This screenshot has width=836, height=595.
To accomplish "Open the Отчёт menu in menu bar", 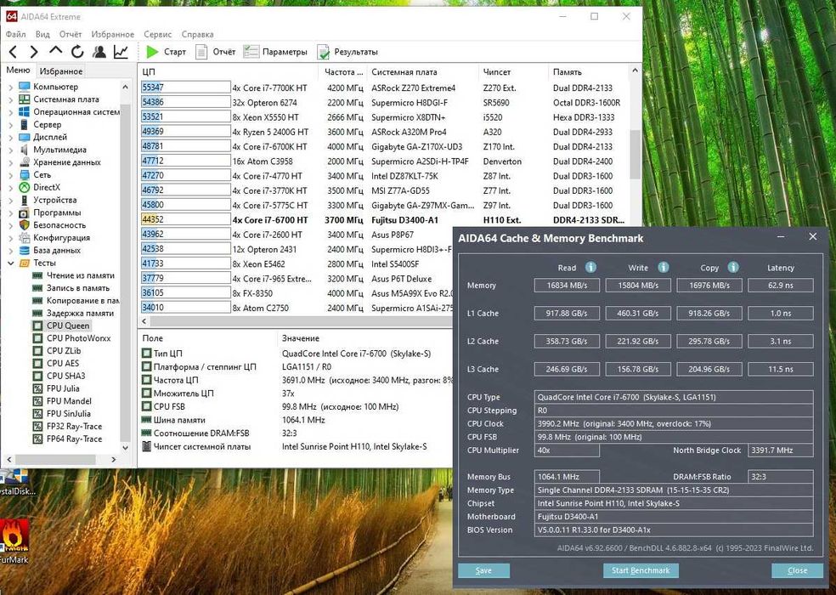I will pos(71,34).
